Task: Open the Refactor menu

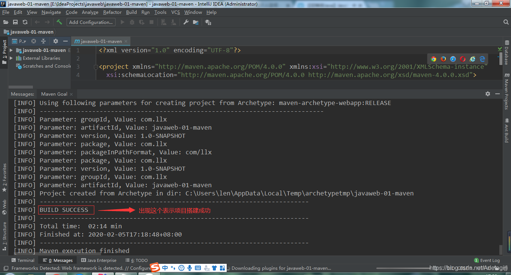Action: click(x=112, y=12)
